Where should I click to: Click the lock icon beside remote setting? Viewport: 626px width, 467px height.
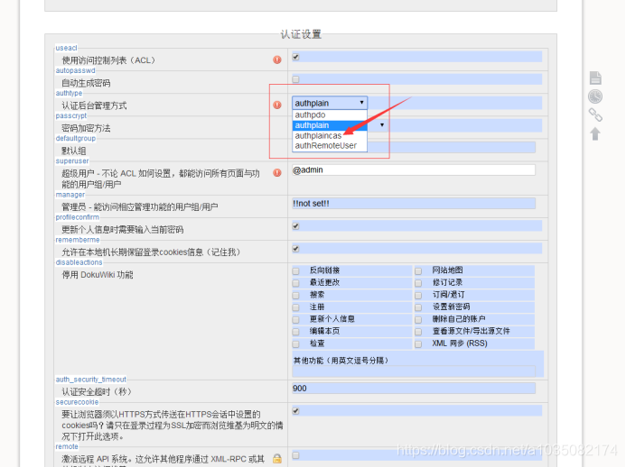[x=277, y=459]
